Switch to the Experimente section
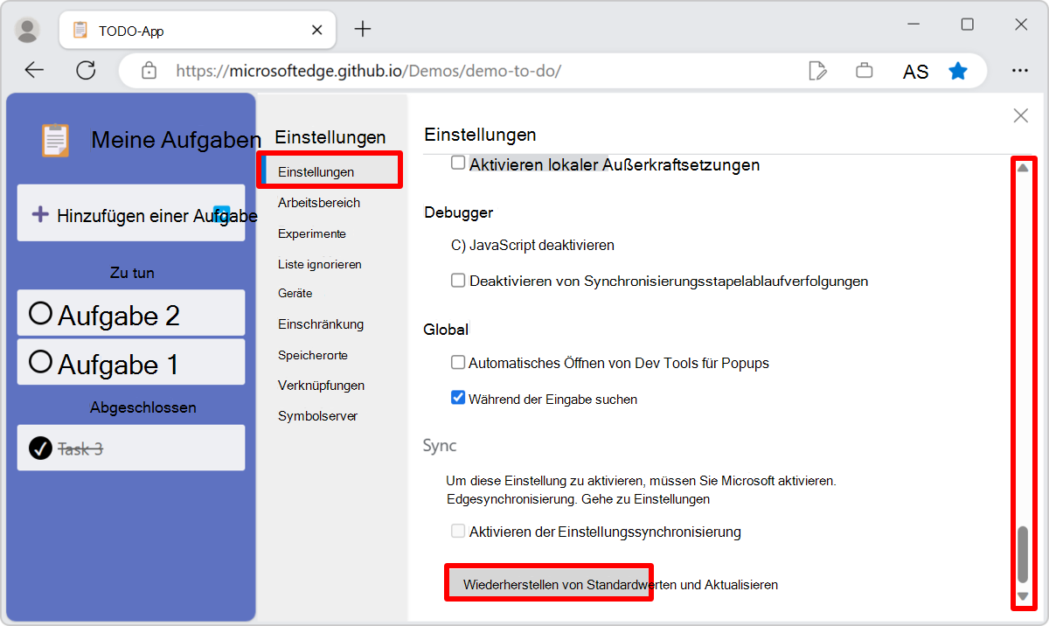This screenshot has height=626, width=1049. [x=310, y=233]
